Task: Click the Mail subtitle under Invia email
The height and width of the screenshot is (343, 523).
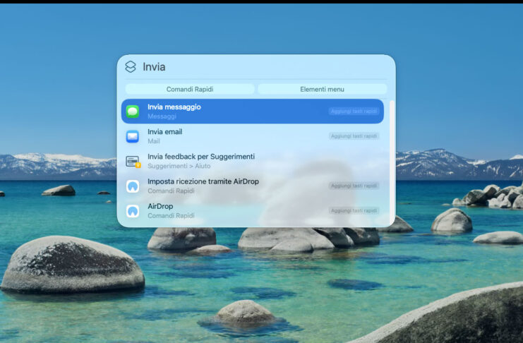Action: pos(154,141)
